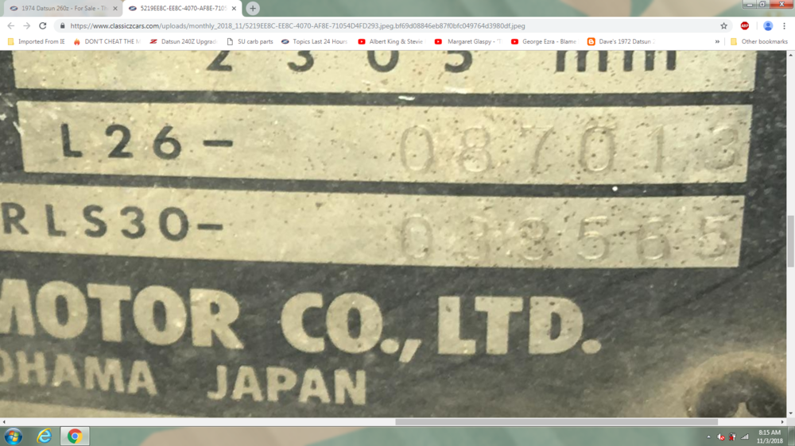Open Chrome's three-dot menu
The image size is (795, 446).
coord(784,26)
